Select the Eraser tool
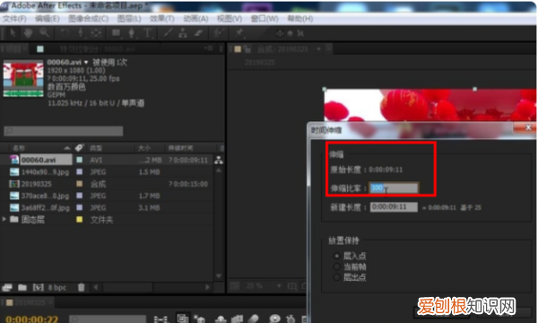This screenshot has height=323, width=538. [199, 33]
